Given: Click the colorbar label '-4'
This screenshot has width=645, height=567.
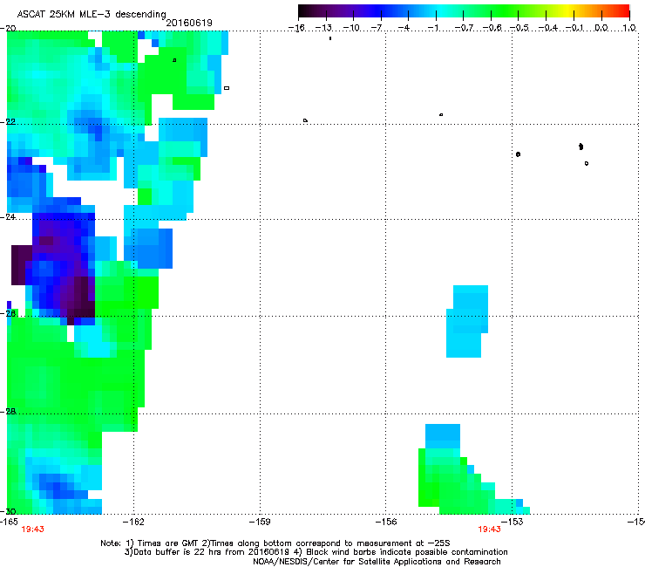Looking at the screenshot, I should 405,28.
